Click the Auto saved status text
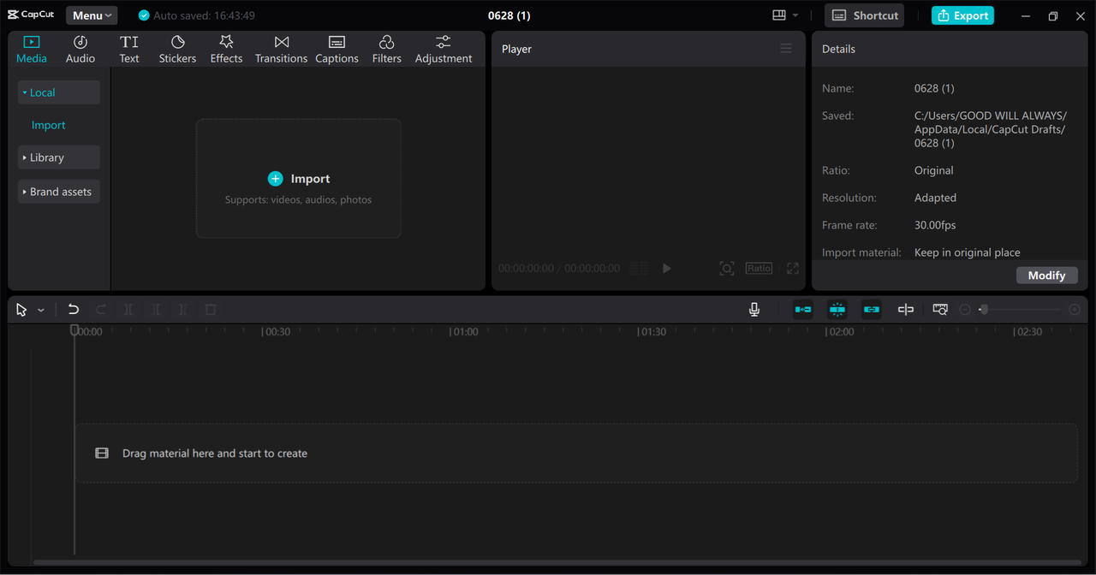This screenshot has width=1096, height=575. click(204, 15)
